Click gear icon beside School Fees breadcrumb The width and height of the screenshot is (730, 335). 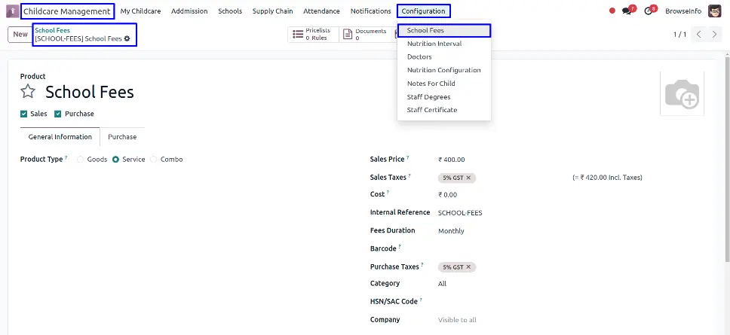[x=127, y=38]
